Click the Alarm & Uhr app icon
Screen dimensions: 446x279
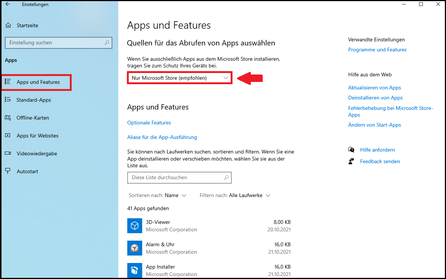134,248
